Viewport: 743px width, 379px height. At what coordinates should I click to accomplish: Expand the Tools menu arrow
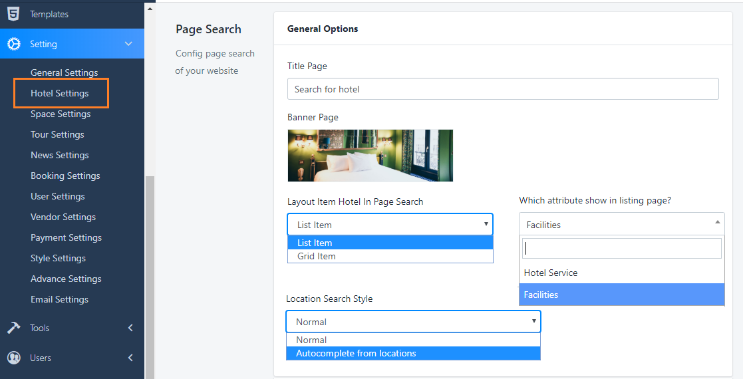point(130,328)
